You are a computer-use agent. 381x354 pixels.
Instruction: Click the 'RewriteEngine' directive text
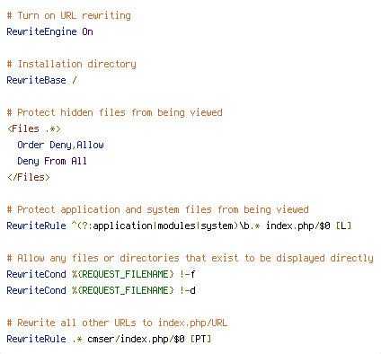pos(41,31)
